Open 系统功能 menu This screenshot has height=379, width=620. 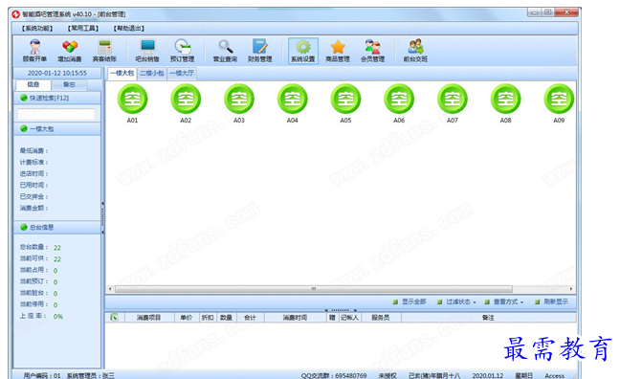(x=37, y=28)
